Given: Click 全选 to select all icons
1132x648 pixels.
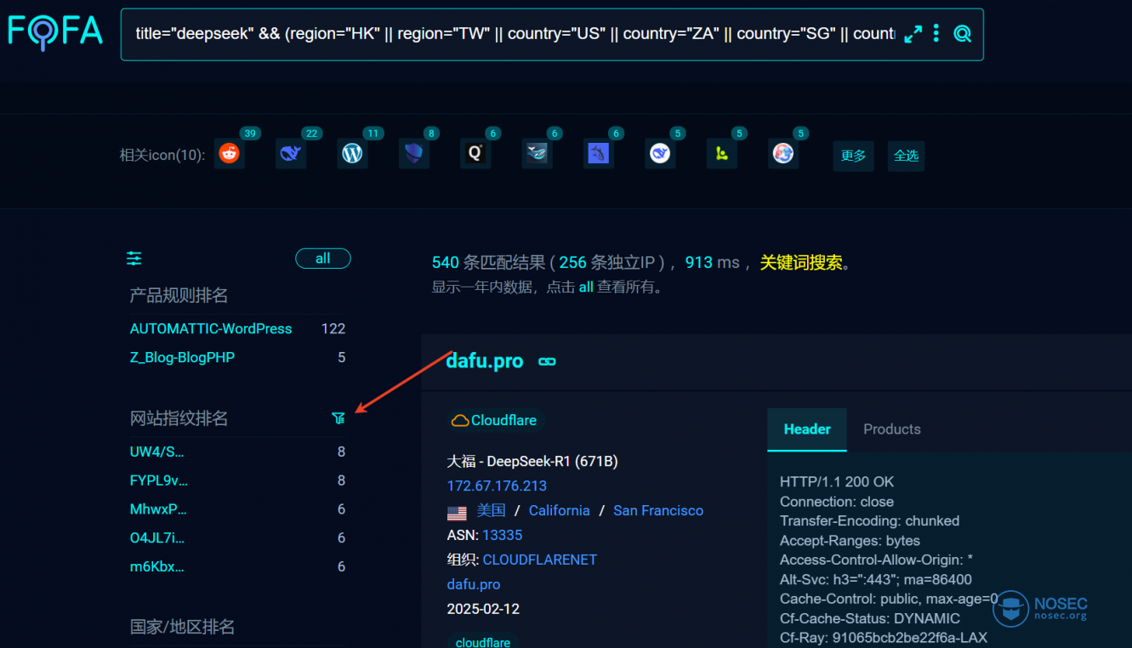Looking at the screenshot, I should (906, 156).
